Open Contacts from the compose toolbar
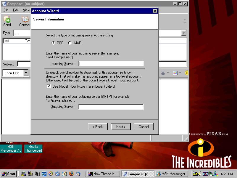Screen dimensions: 237x178 25,21
